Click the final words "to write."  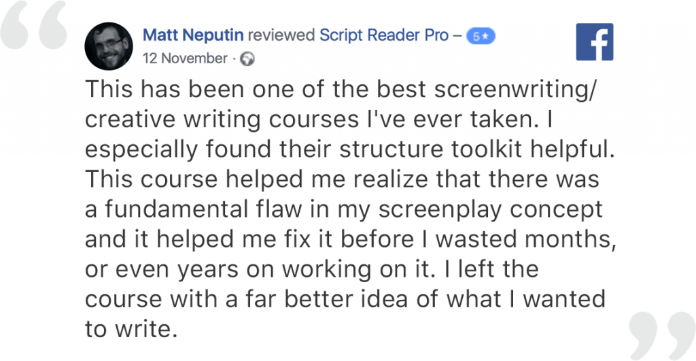(x=131, y=329)
